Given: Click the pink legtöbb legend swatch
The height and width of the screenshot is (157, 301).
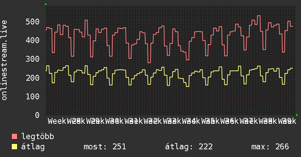Looking at the screenshot, I should pyautogui.click(x=14, y=137).
